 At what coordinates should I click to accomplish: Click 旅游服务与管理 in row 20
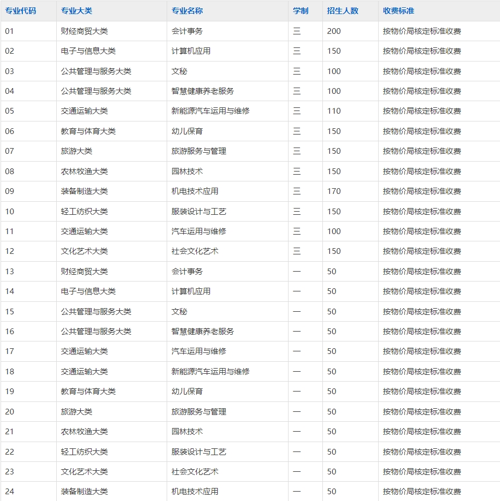tap(198, 412)
